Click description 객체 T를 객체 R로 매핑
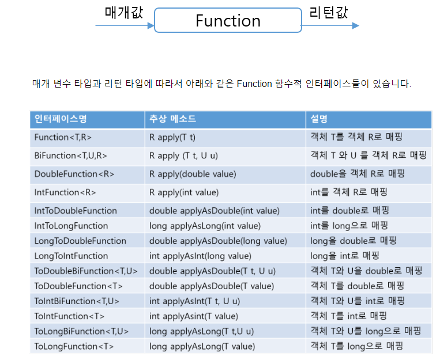The image size is (440, 360). click(368, 138)
